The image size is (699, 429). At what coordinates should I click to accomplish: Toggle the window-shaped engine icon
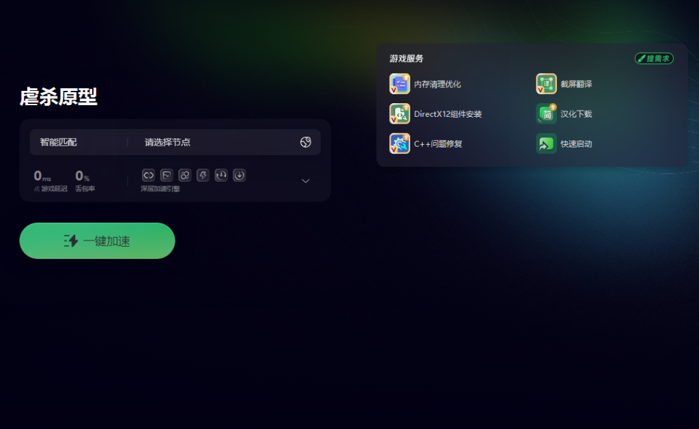point(167,176)
